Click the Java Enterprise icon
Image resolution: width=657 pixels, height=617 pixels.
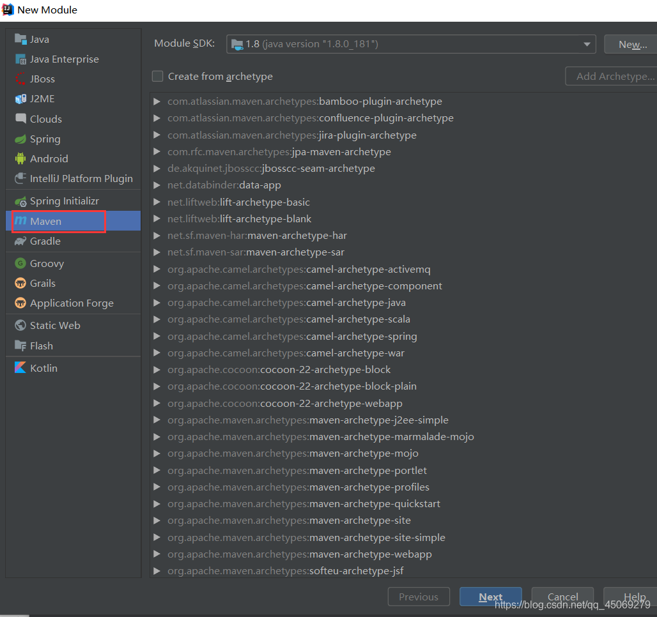[x=20, y=59]
